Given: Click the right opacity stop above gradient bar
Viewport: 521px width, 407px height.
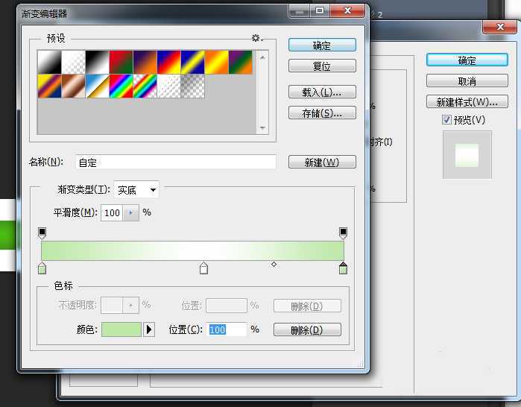Looking at the screenshot, I should 343,233.
